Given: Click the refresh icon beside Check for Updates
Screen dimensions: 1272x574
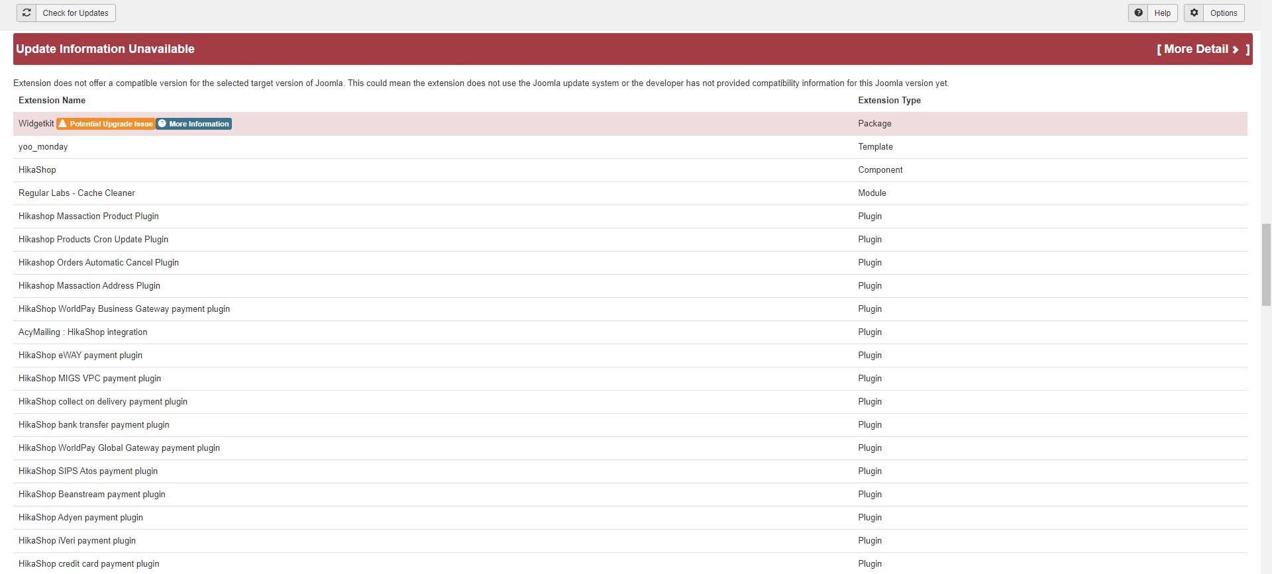Looking at the screenshot, I should point(26,13).
